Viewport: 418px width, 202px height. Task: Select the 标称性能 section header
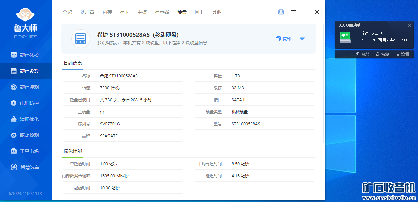pyautogui.click(x=73, y=151)
